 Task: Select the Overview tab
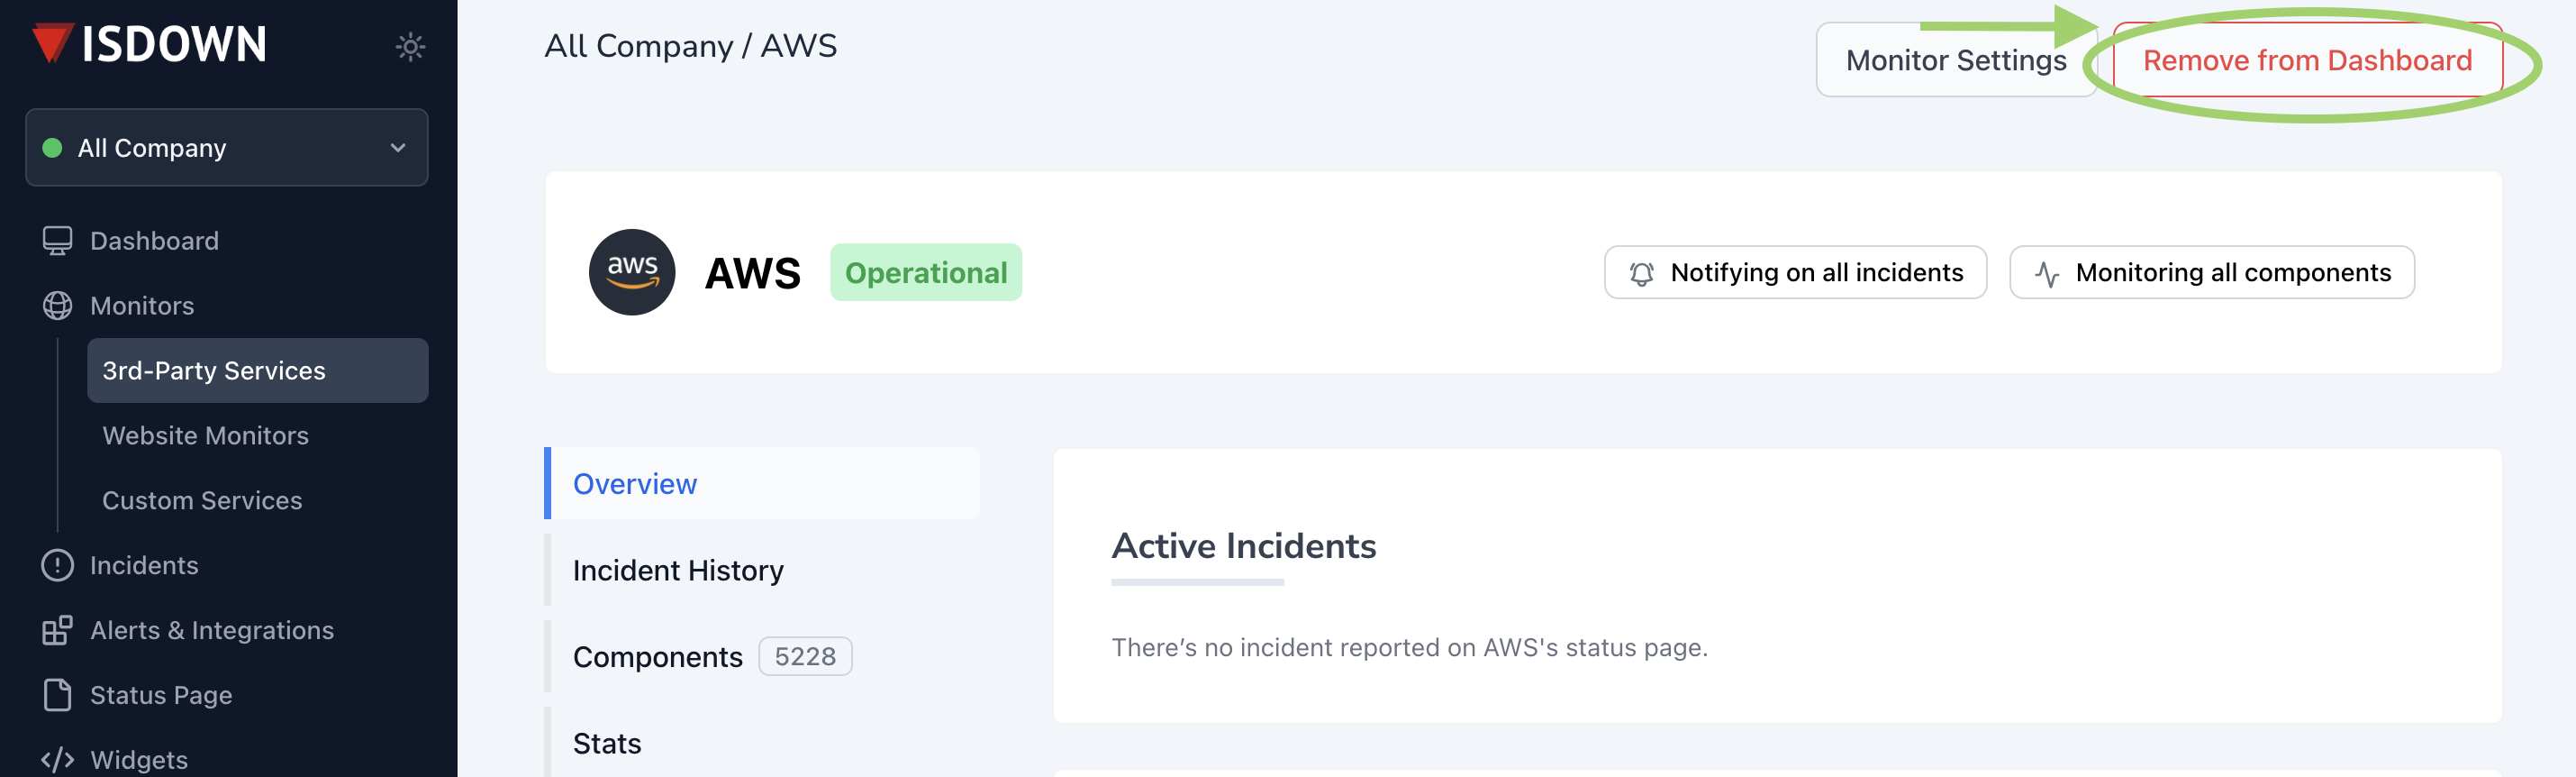click(x=635, y=484)
